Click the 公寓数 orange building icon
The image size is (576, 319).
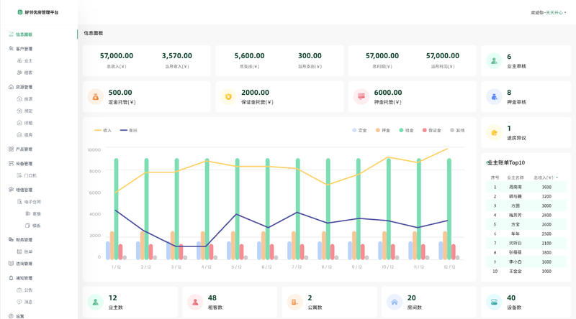[x=294, y=302]
